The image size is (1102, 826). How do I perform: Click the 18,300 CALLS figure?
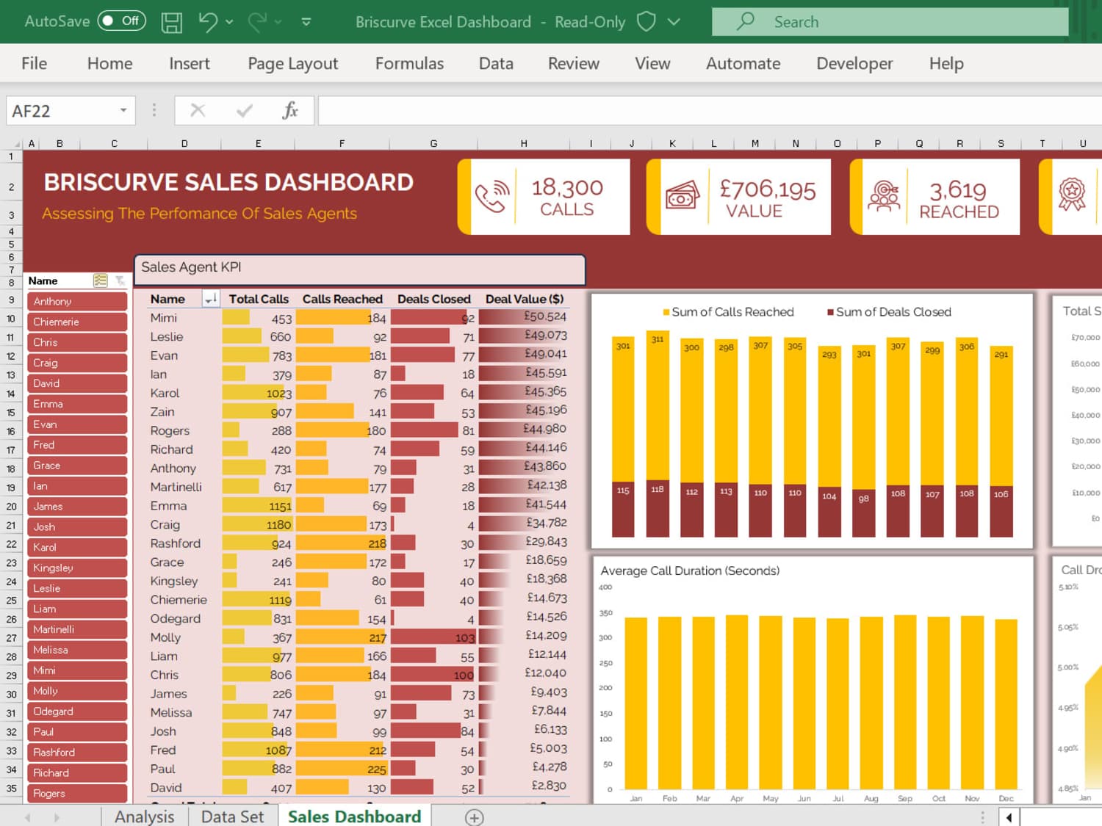(567, 197)
